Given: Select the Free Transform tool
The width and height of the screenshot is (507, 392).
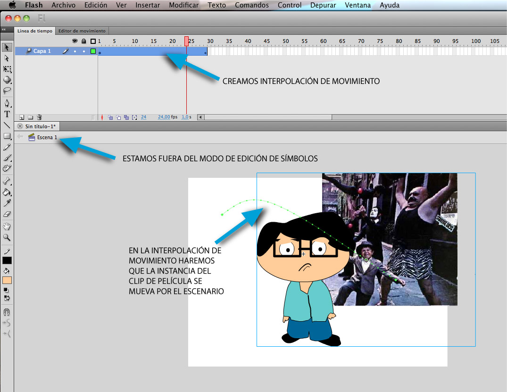Looking at the screenshot, I should pos(7,69).
